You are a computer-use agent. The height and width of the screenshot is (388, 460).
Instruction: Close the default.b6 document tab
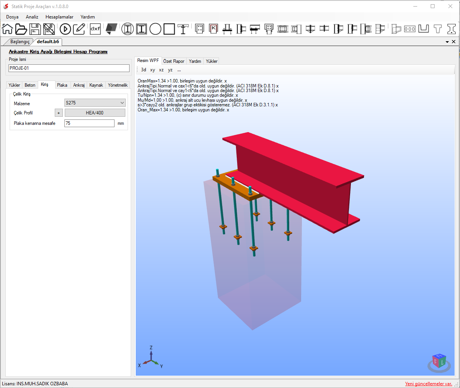point(453,42)
